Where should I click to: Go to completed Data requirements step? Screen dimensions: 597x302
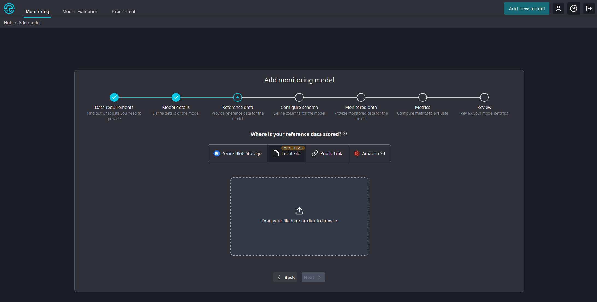click(114, 97)
